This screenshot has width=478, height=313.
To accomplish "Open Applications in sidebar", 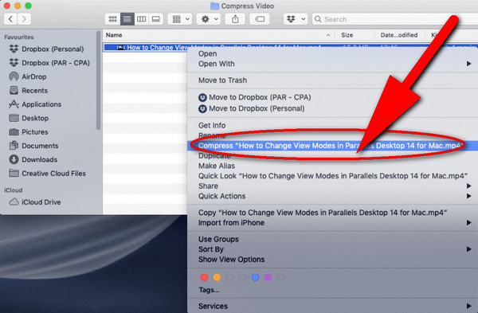I will 35,104.
